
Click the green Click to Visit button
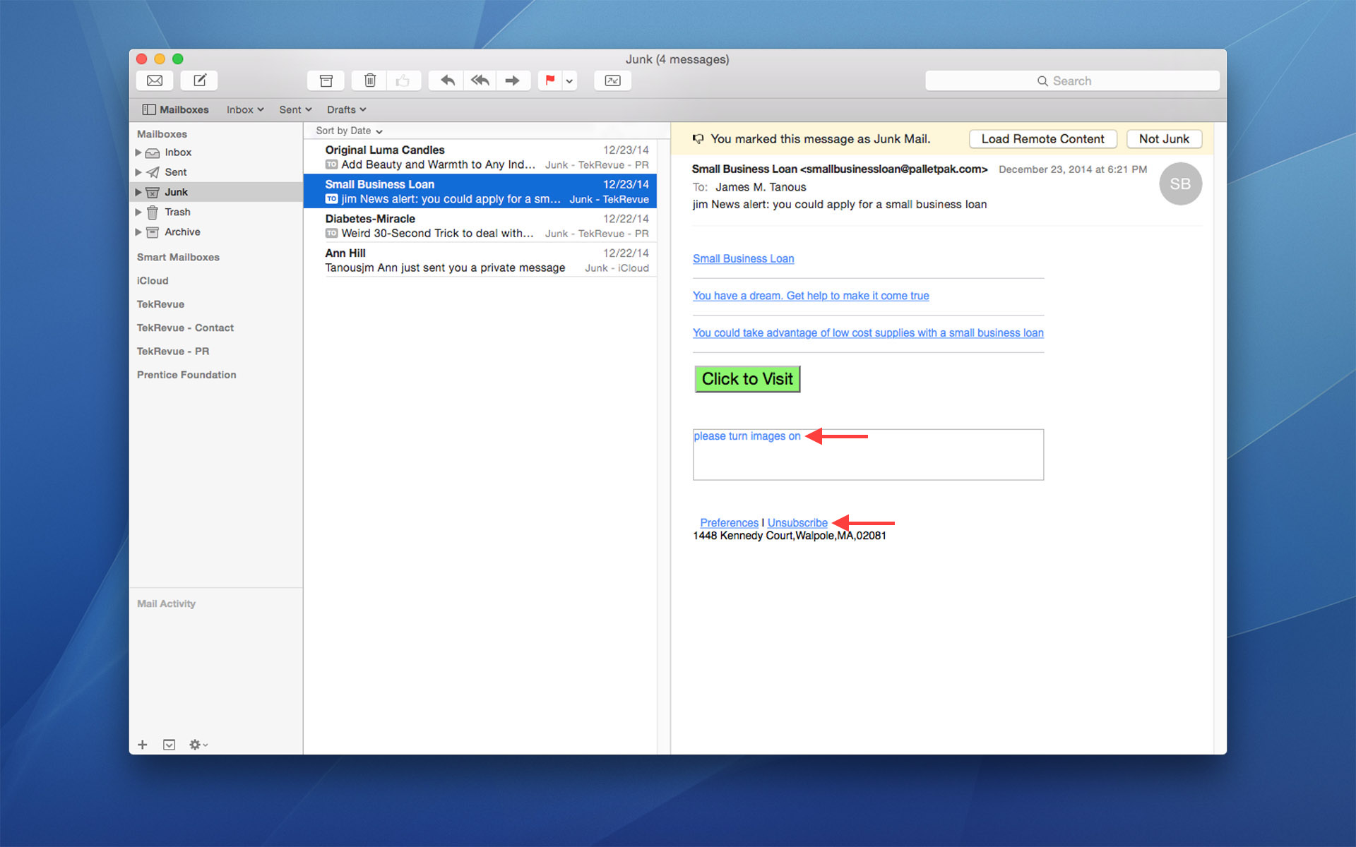point(747,379)
